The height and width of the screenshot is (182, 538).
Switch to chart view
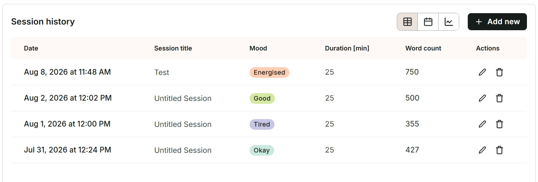pos(449,22)
